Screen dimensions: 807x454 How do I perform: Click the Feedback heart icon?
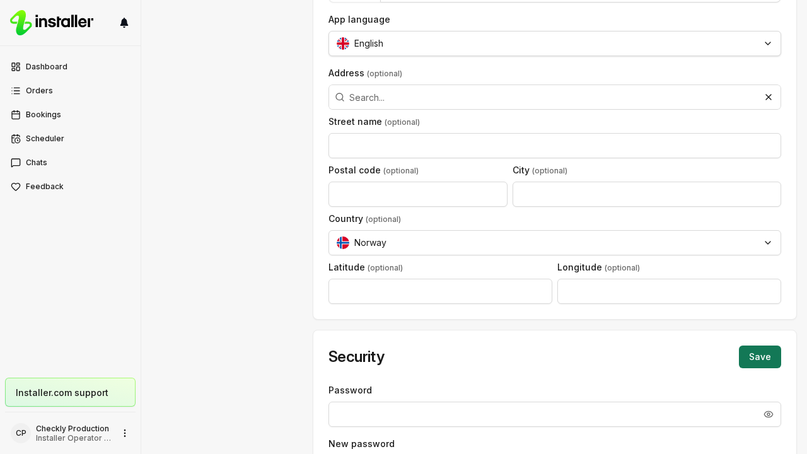click(16, 187)
